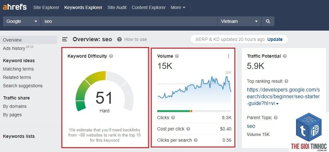Open Site Explorer
The width and height of the screenshot is (329, 152).
click(46, 7)
